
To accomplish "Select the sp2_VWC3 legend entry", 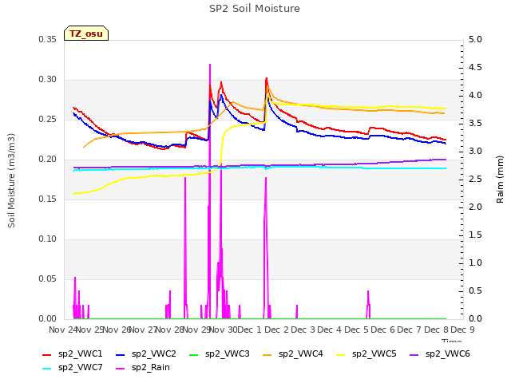I will pos(220,354).
